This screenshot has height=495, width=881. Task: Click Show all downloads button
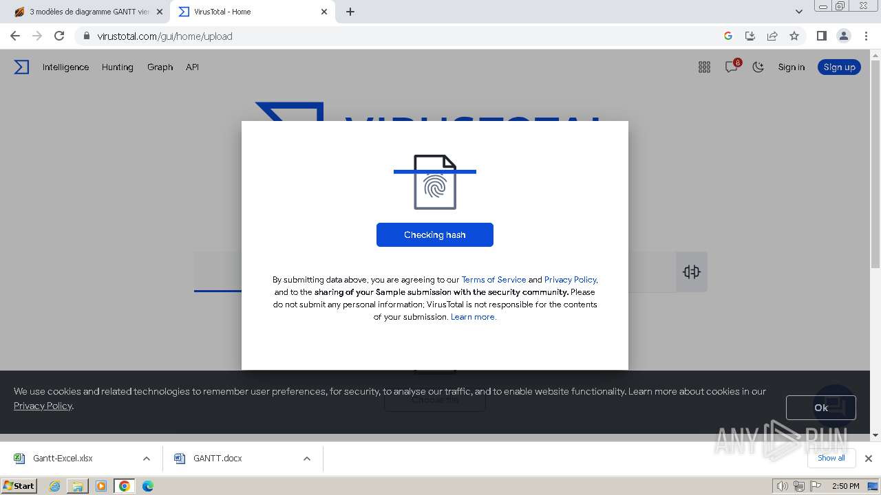(x=831, y=458)
